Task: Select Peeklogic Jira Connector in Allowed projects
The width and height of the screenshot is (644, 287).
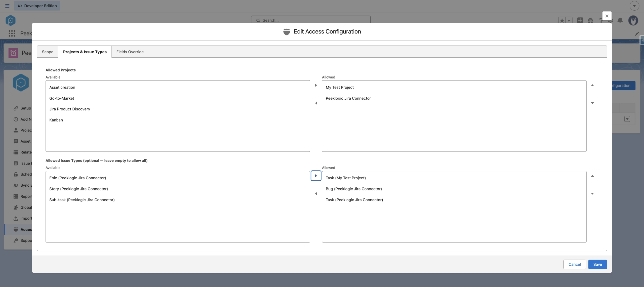Action: pos(454,98)
